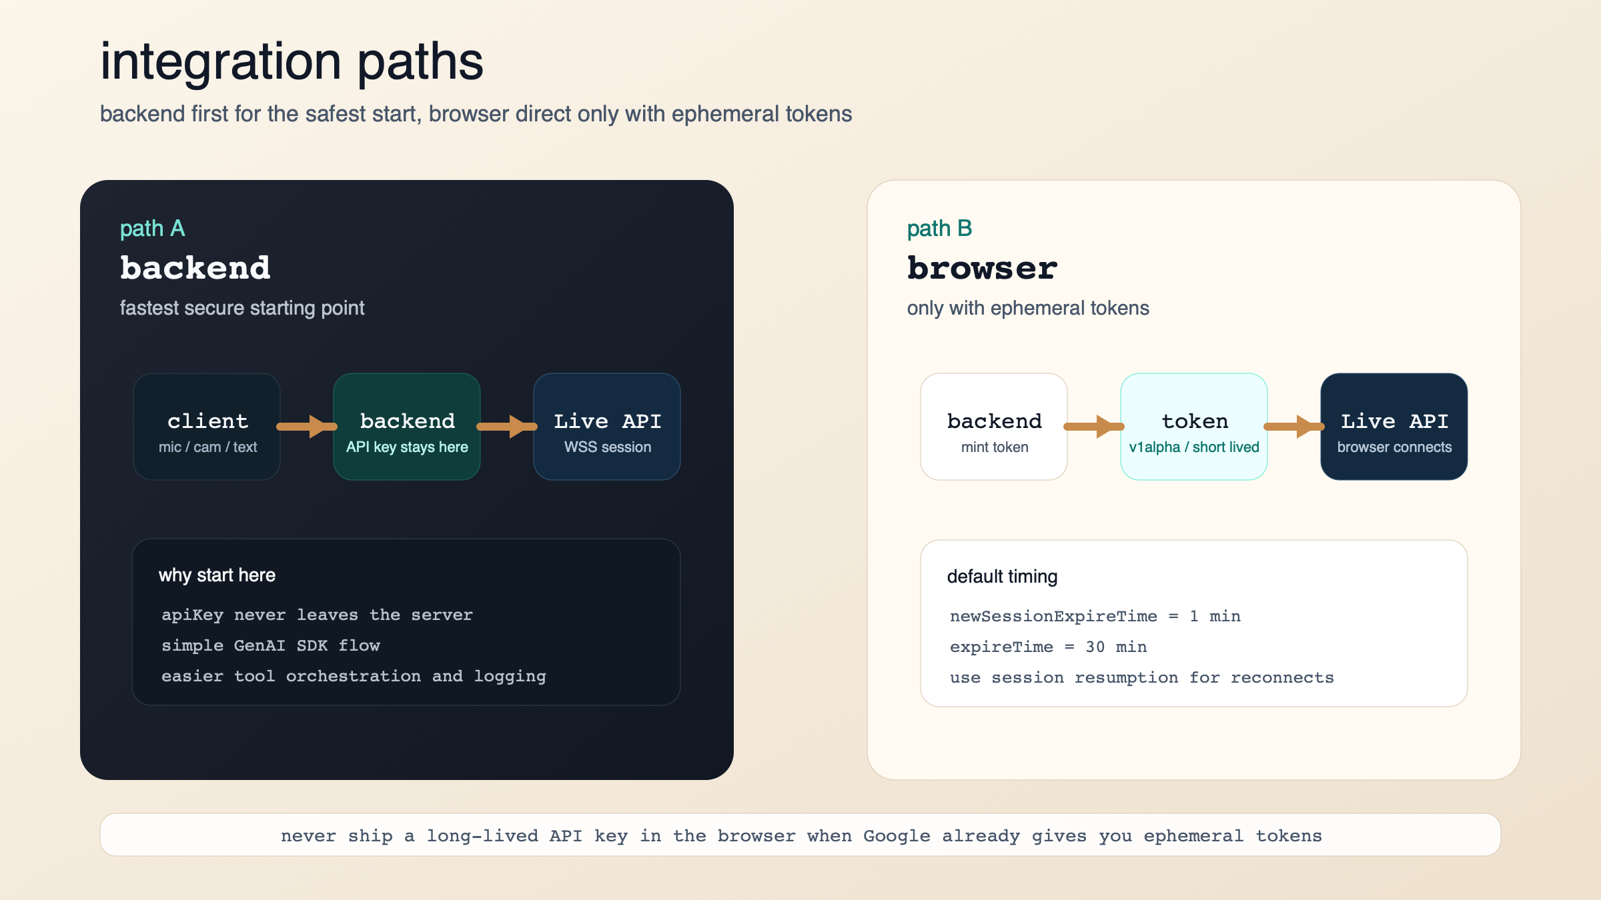Switch to the path A tab
The height and width of the screenshot is (900, 1601).
tap(152, 227)
